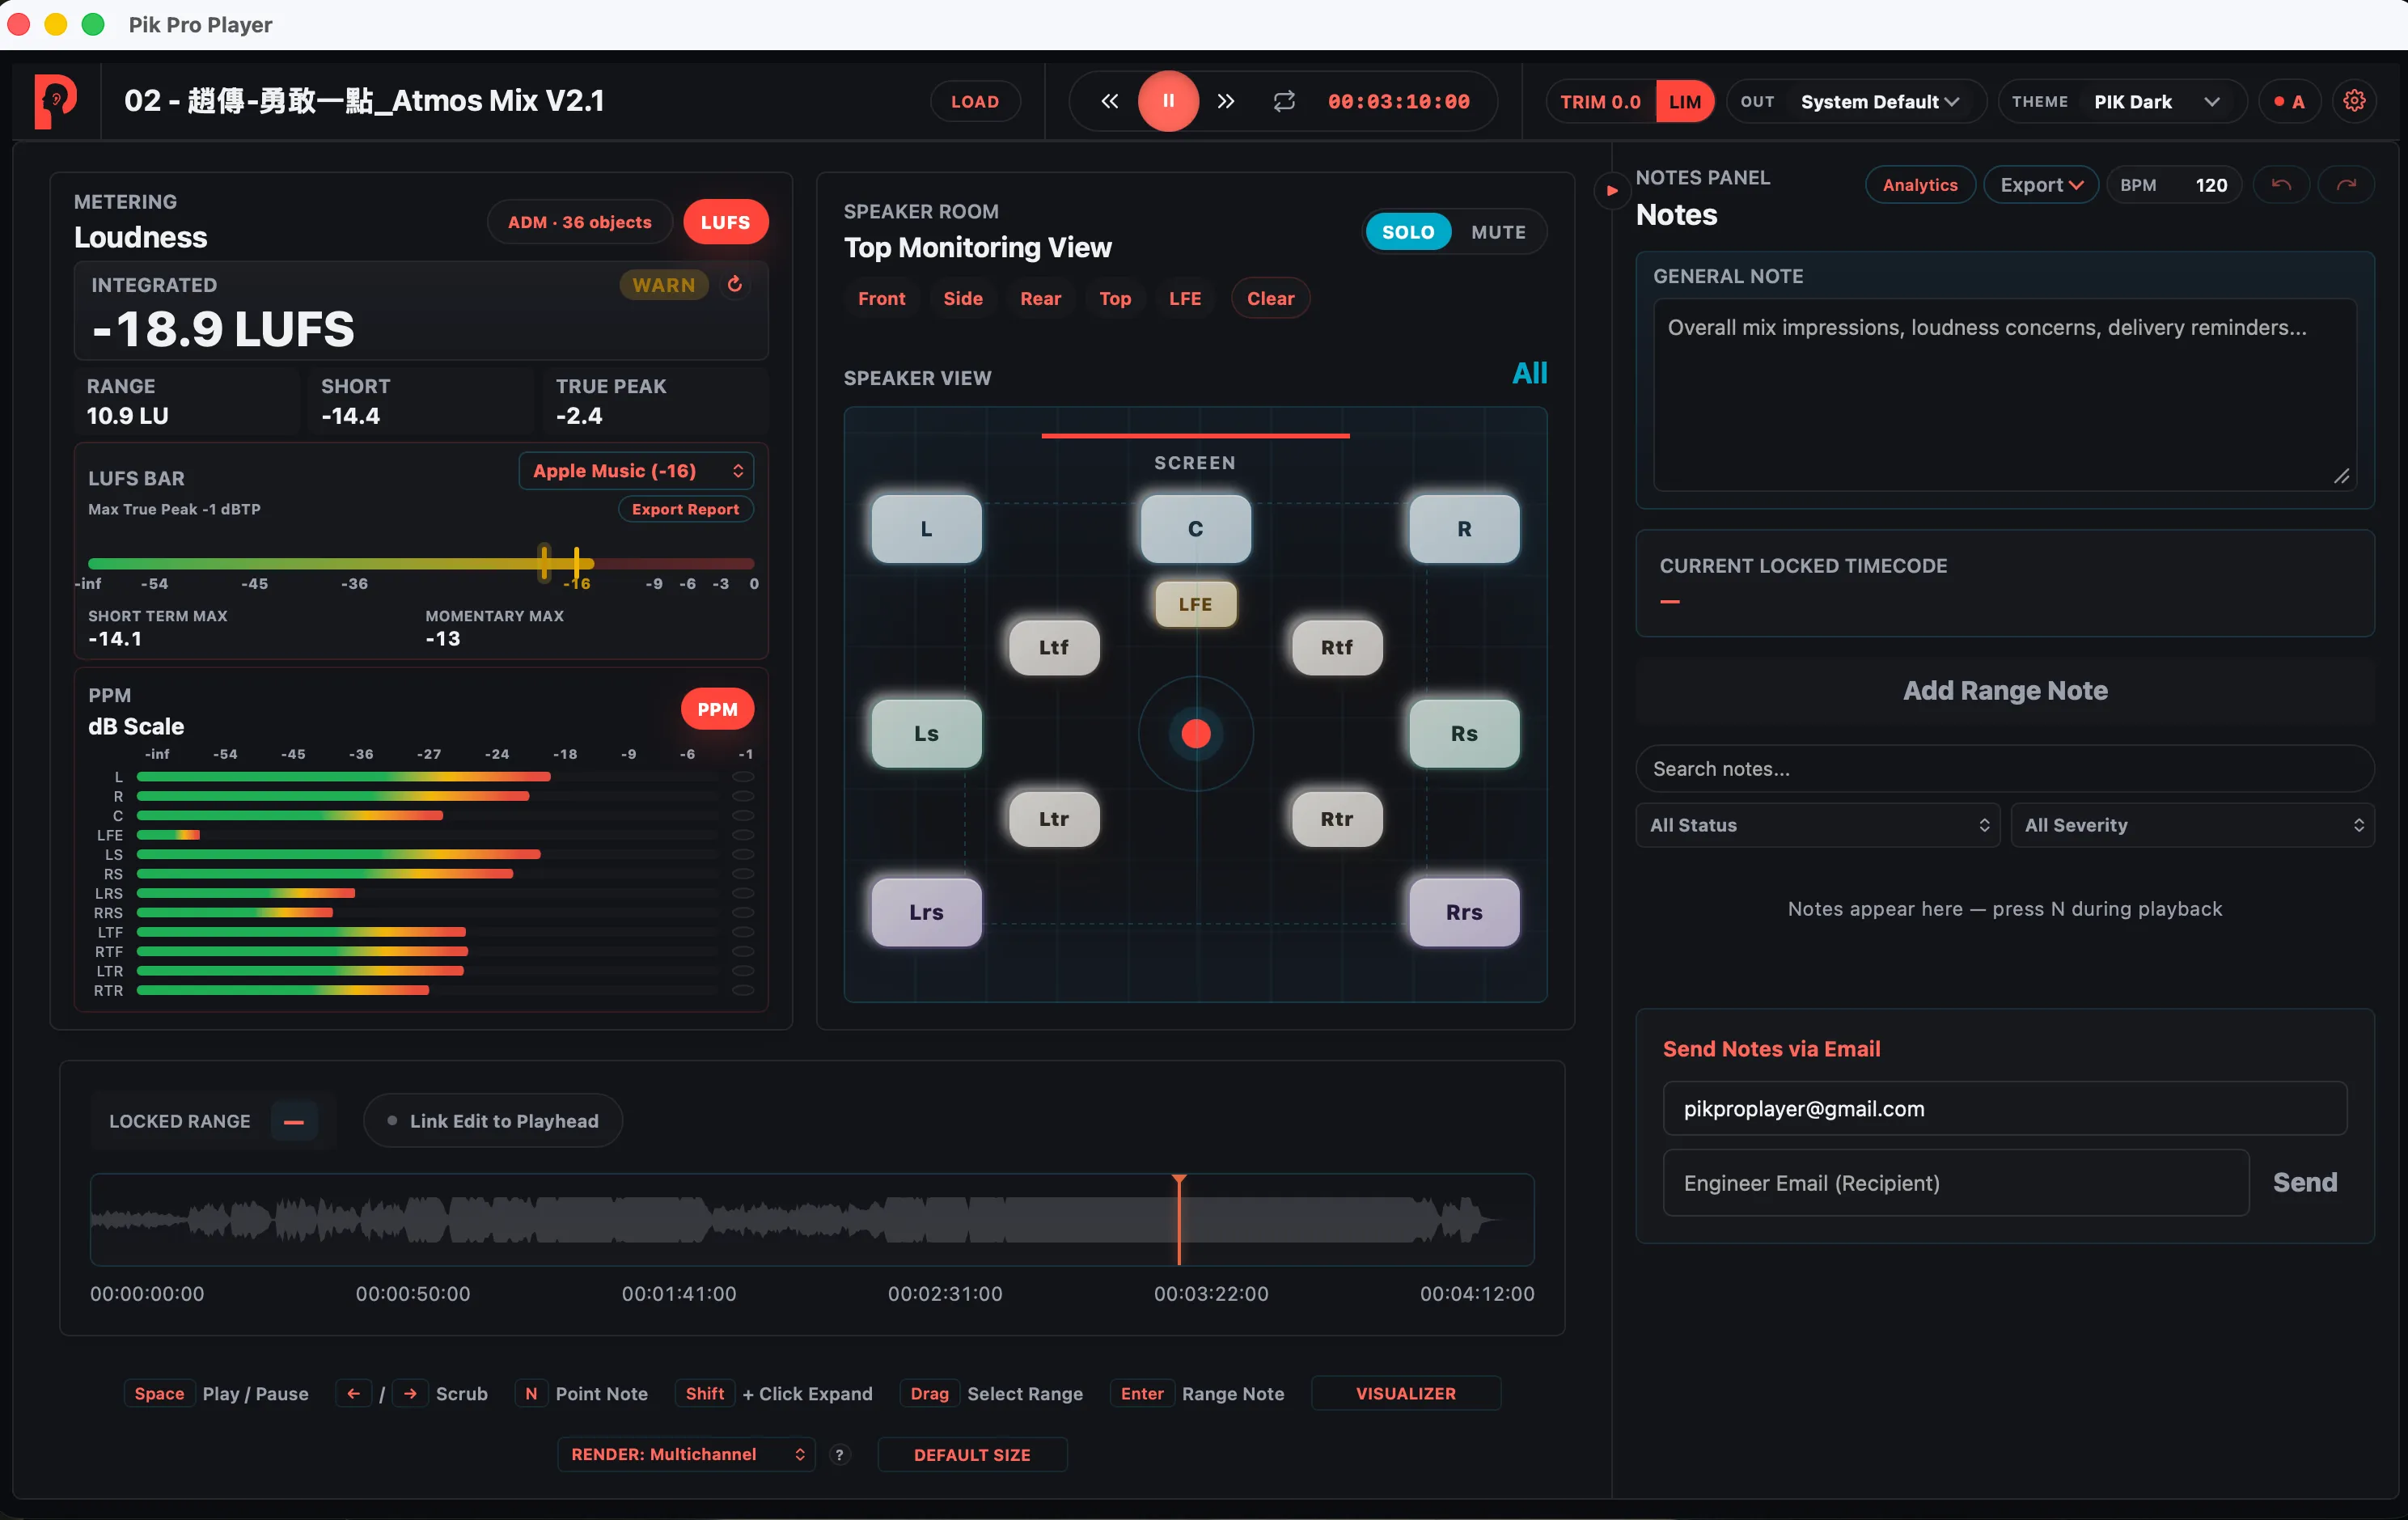
Task: Toggle the LUFS metering mode pill
Action: (725, 222)
